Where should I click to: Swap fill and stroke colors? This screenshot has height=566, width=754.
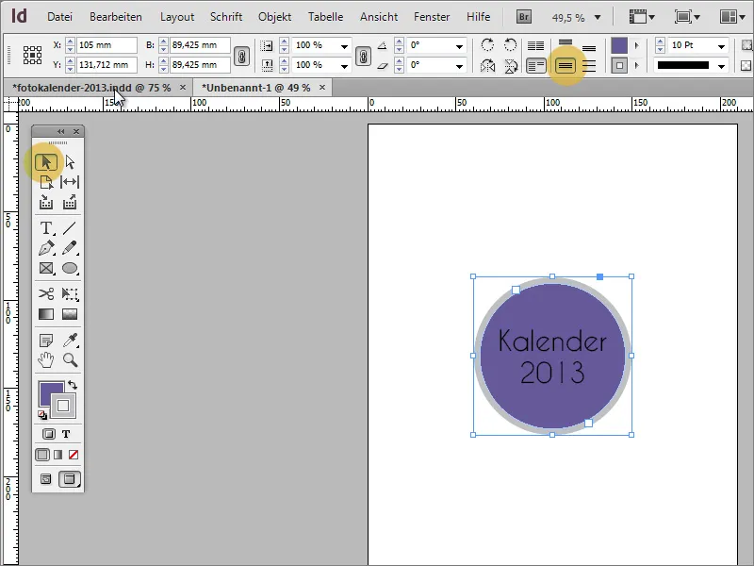(x=73, y=385)
